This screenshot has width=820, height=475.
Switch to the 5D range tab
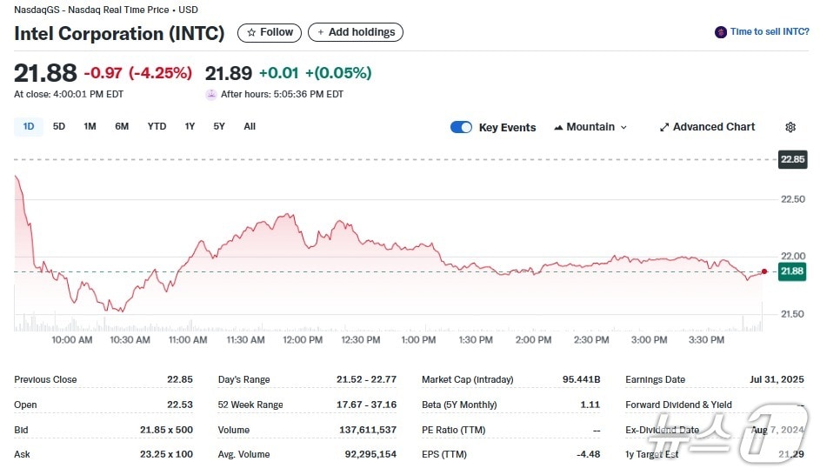[x=59, y=126]
